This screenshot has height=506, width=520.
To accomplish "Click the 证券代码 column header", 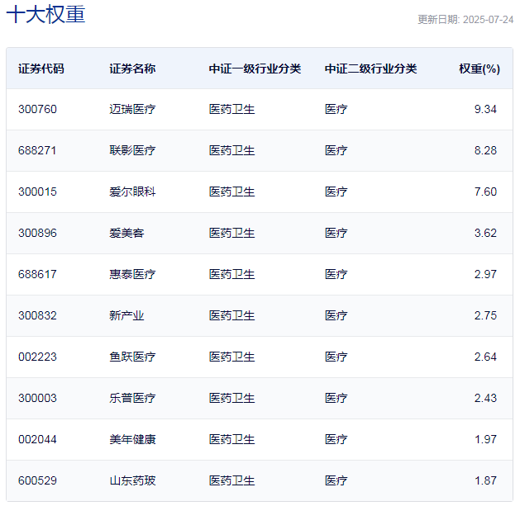I will coord(41,69).
